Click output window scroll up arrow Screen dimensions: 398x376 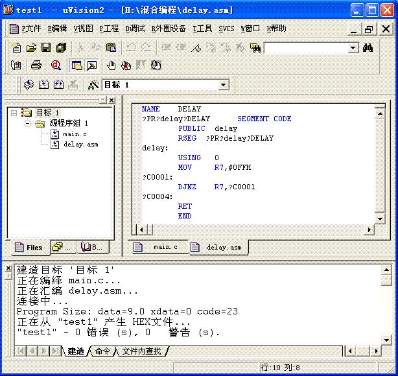click(386, 270)
